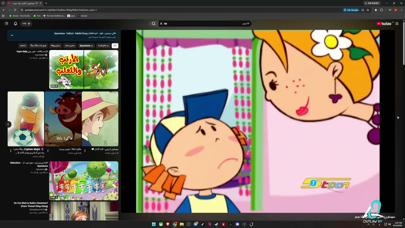Click the browser address bar URL

point(61,10)
